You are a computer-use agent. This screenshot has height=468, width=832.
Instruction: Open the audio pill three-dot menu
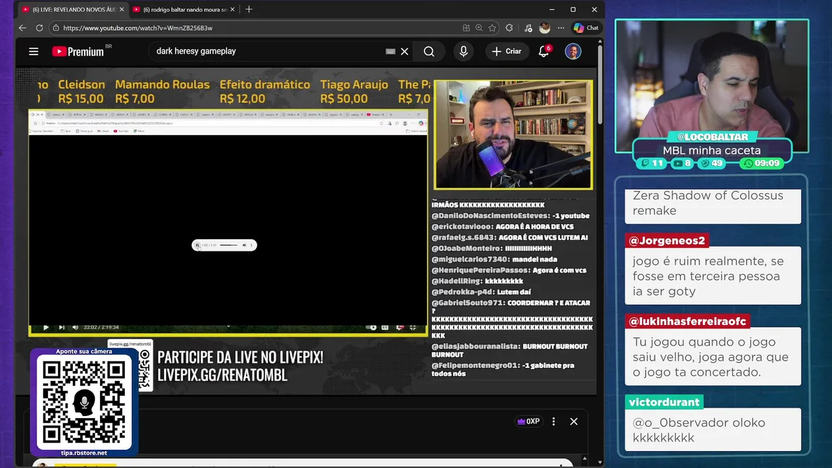(x=252, y=245)
